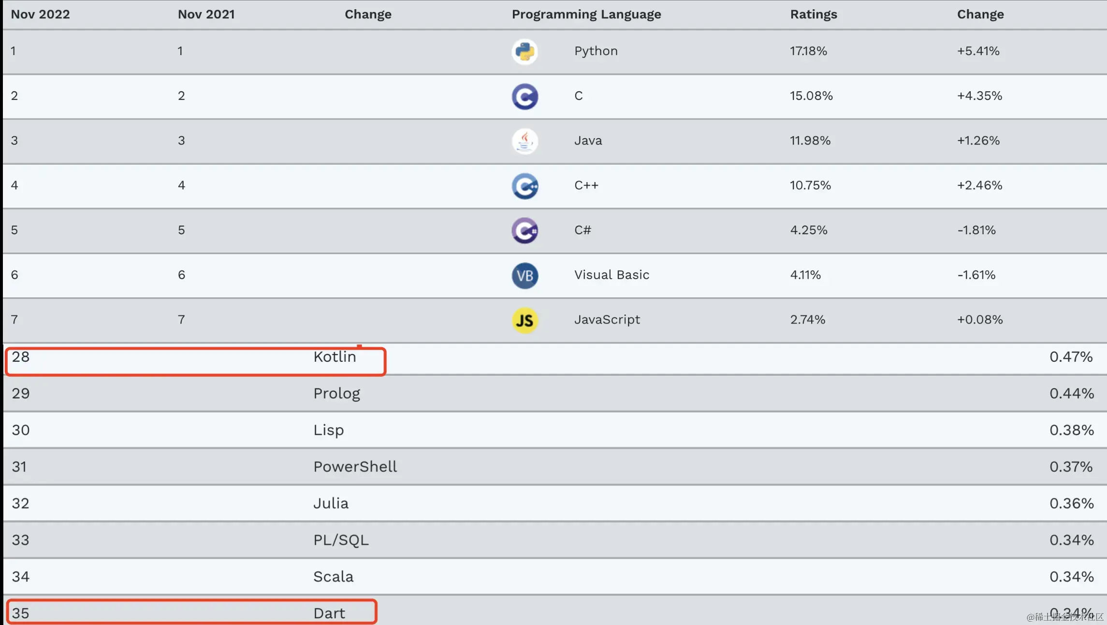
Task: Click the C language logo icon
Action: coord(524,97)
